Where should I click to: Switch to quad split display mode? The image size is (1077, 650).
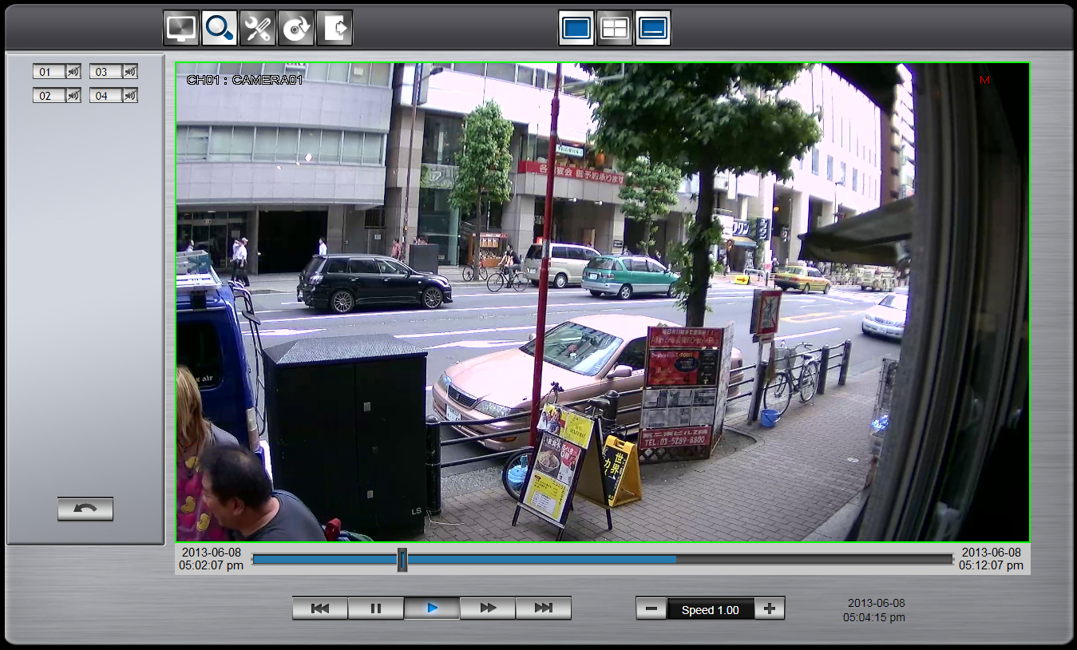[614, 26]
